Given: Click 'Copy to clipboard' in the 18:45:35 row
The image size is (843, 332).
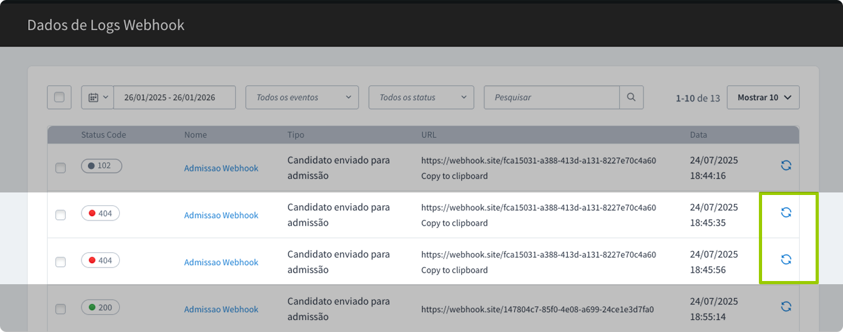Looking at the screenshot, I should (x=454, y=223).
